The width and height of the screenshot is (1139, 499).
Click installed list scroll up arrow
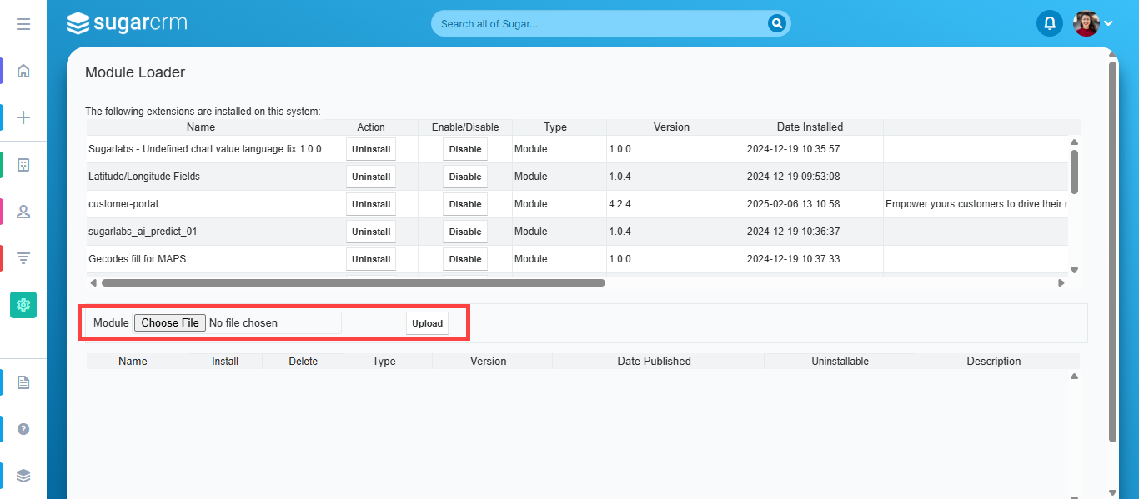[1074, 142]
